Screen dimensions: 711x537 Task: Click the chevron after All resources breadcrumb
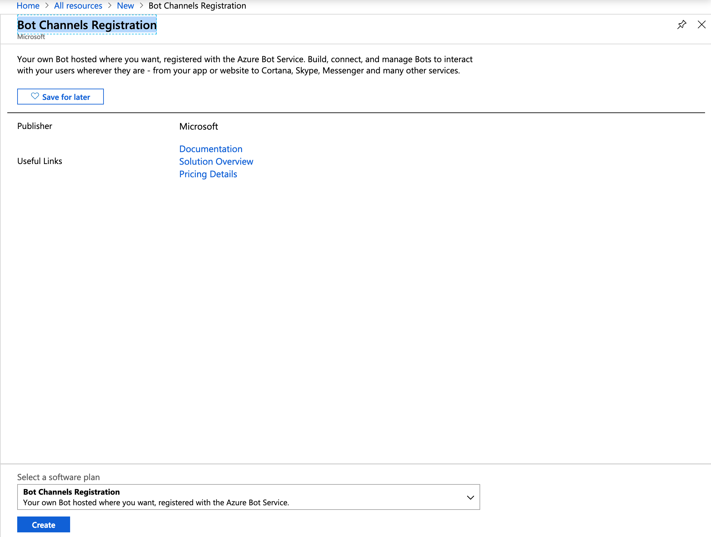point(110,6)
